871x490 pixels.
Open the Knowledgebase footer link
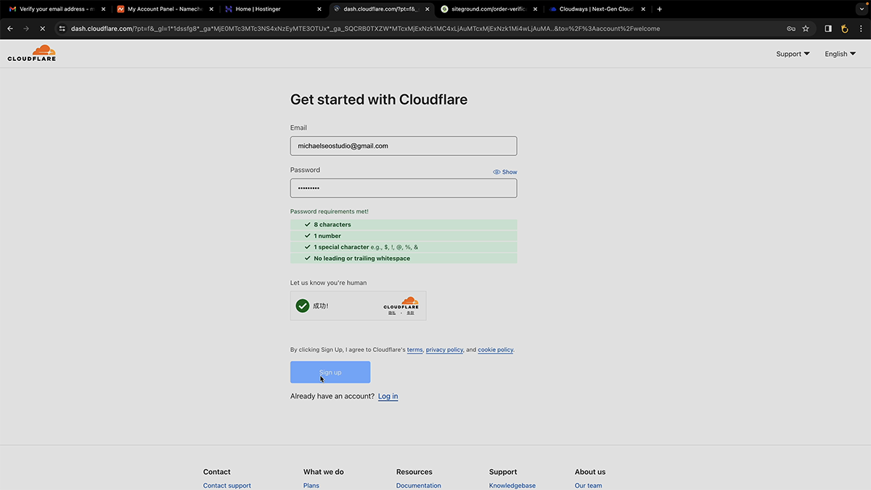(x=512, y=486)
